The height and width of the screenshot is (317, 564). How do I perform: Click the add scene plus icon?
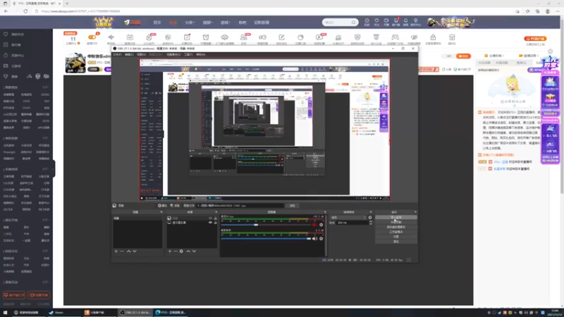(x=116, y=251)
